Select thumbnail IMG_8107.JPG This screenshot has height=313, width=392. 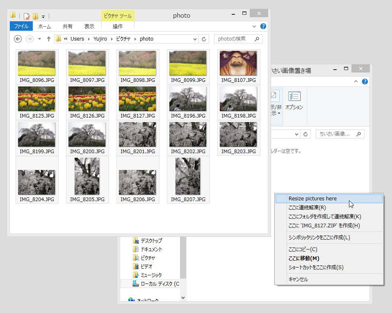point(239,67)
